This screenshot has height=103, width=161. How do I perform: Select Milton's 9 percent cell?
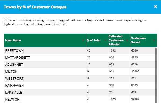[x=97, y=72]
